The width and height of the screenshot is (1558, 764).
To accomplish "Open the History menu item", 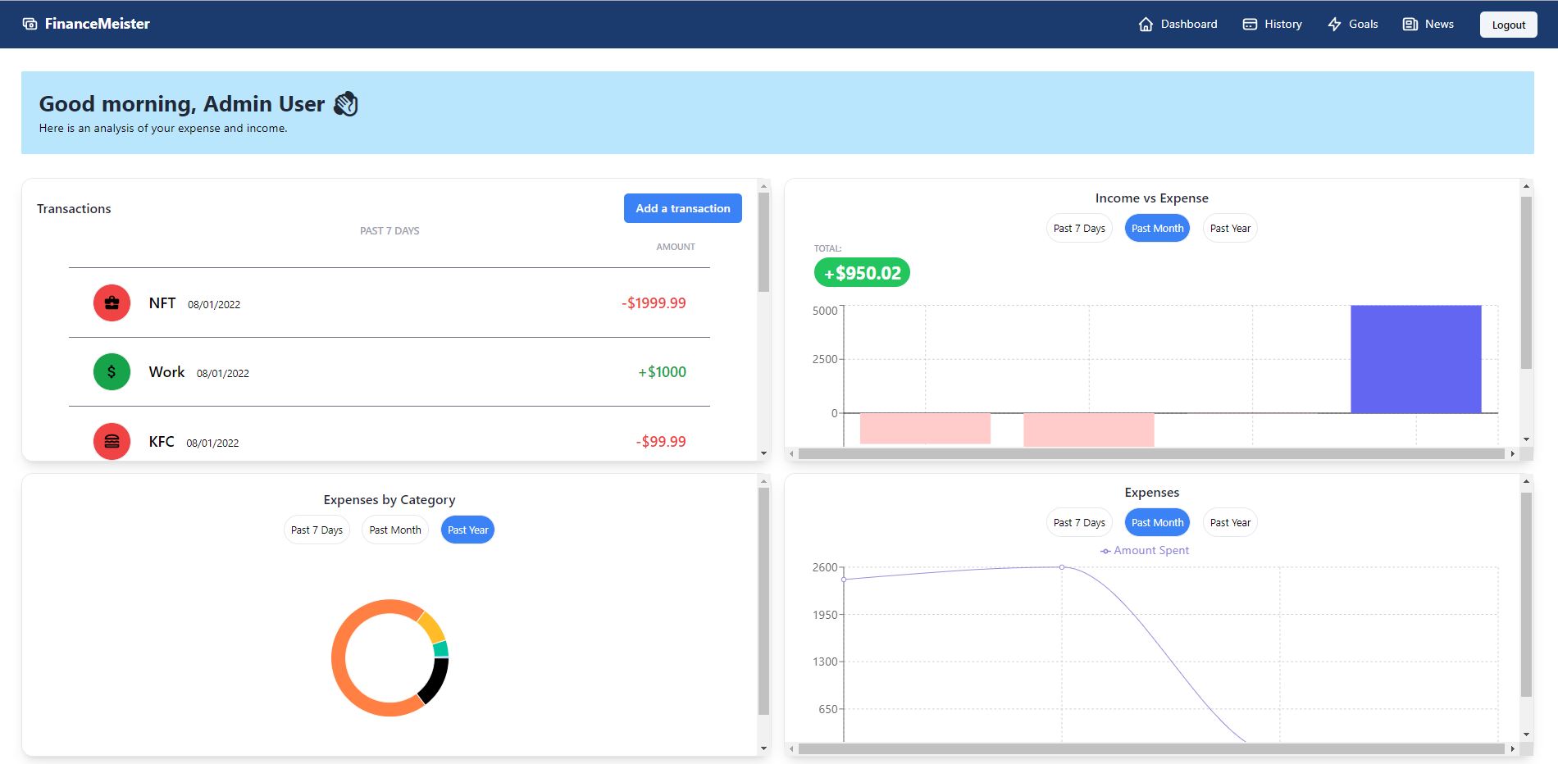I will click(1273, 24).
